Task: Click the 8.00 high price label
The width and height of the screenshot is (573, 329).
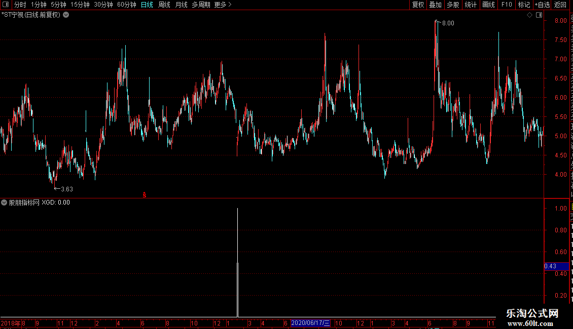Action: [448, 23]
